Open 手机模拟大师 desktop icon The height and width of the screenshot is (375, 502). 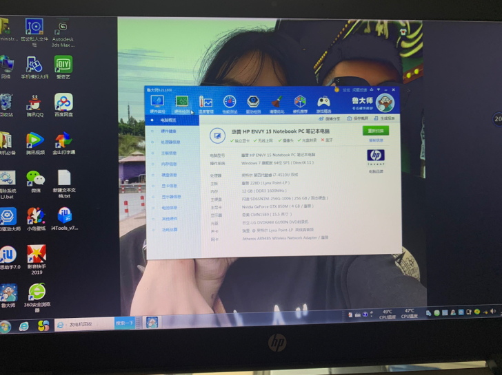click(34, 67)
